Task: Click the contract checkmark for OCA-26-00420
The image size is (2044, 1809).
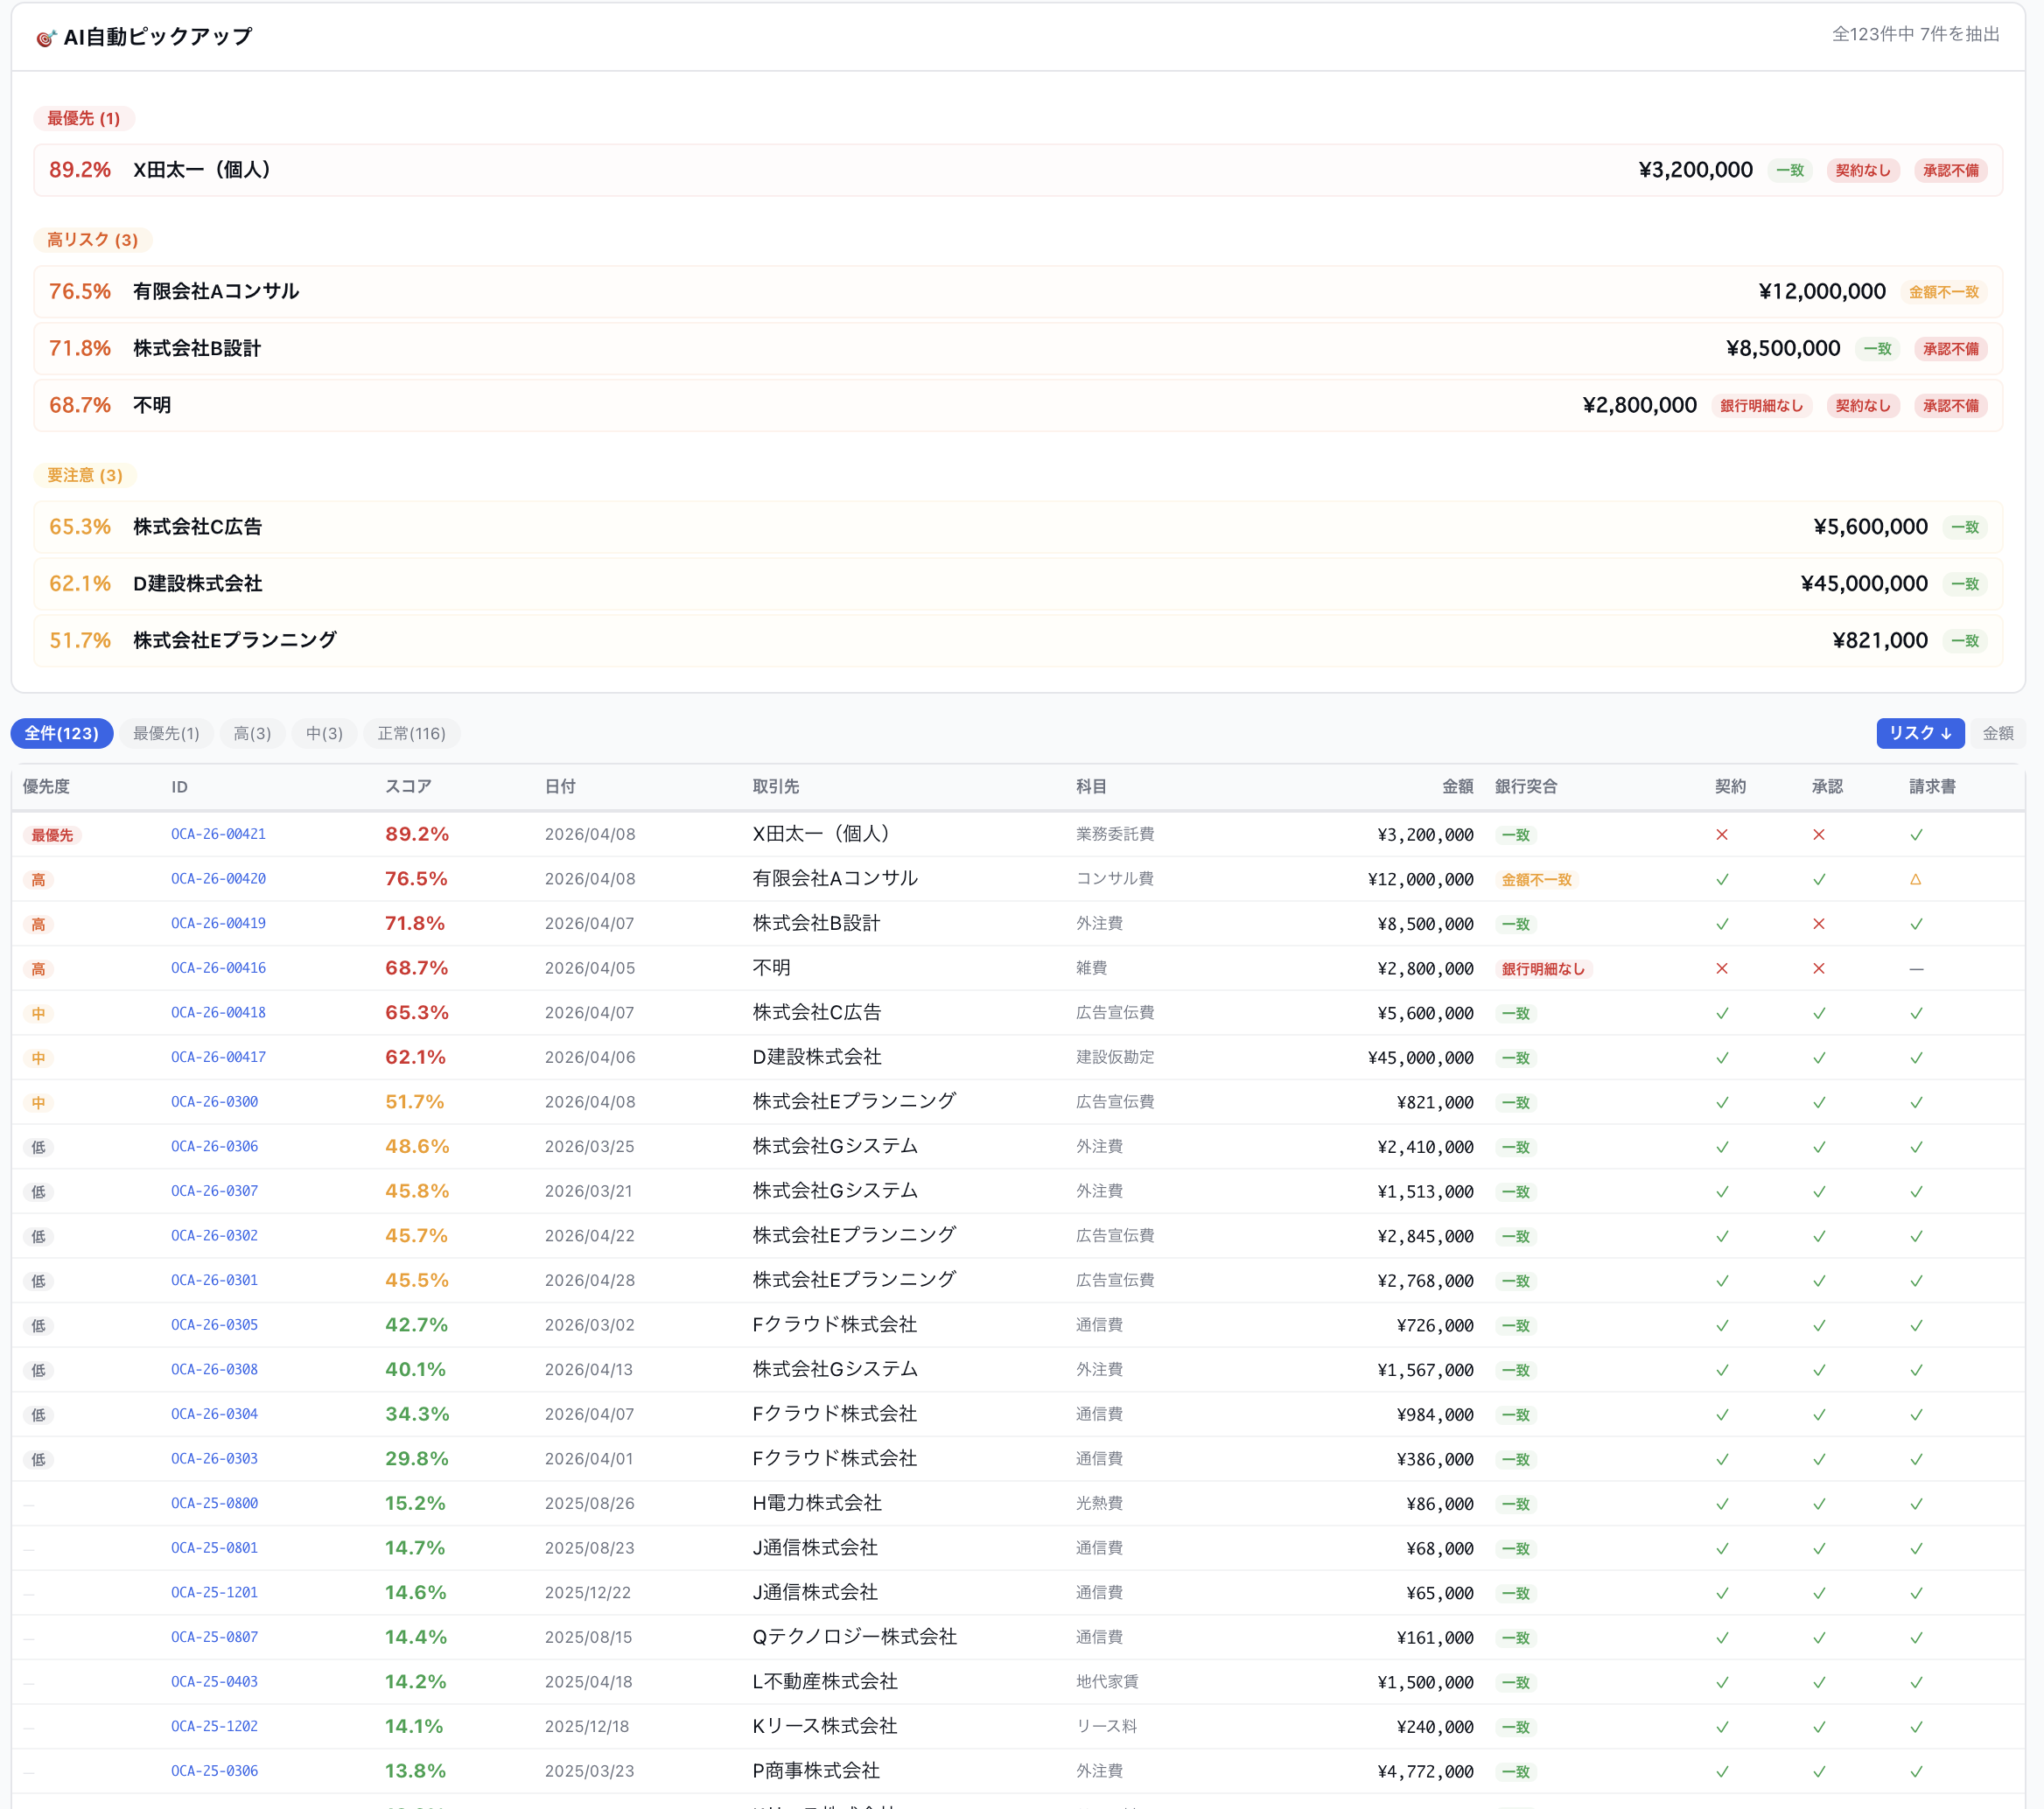Action: (1722, 879)
